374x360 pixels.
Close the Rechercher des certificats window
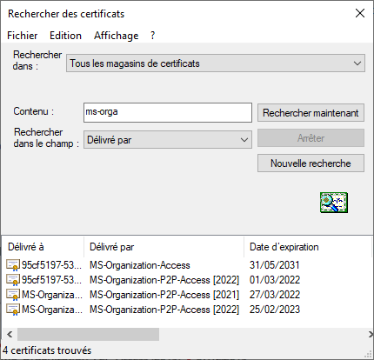point(360,13)
